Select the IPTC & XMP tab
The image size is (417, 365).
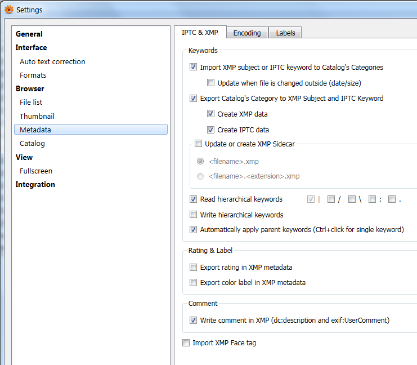[x=200, y=33]
